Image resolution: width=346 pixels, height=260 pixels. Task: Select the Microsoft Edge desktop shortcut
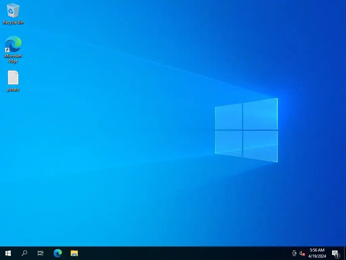point(13,49)
